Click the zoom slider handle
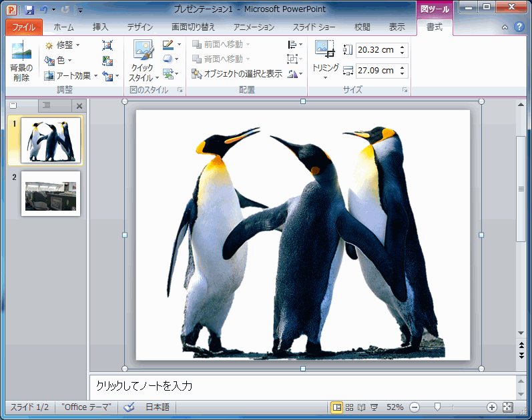 tap(438, 407)
